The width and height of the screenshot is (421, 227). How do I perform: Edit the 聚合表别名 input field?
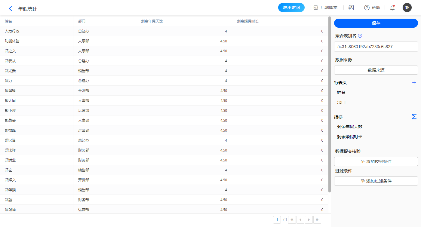tap(376, 47)
